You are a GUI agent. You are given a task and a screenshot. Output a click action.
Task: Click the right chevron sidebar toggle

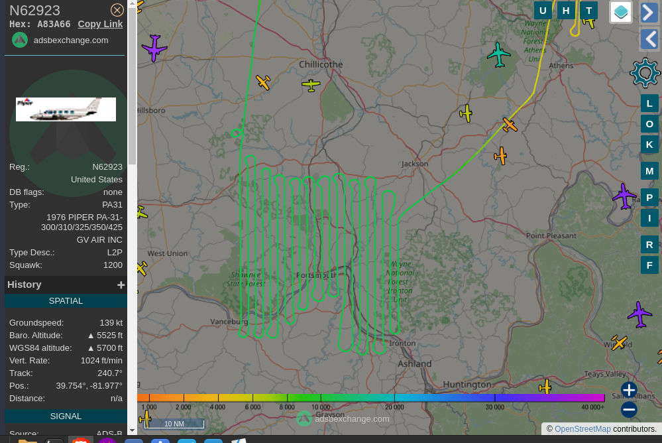tap(649, 12)
